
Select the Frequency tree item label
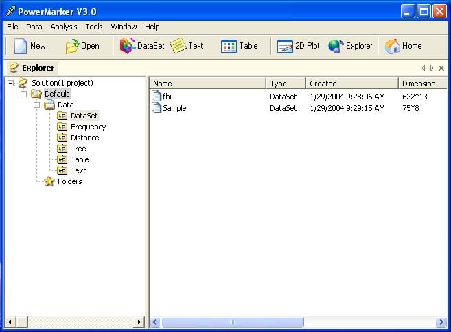(89, 127)
